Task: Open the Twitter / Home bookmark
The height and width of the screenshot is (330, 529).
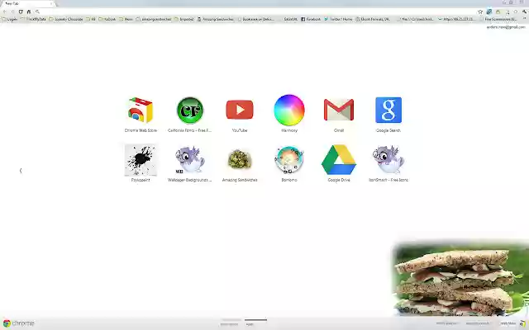Action: 338,19
